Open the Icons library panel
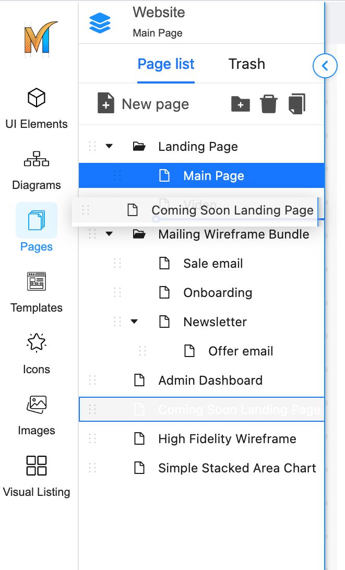 click(37, 354)
